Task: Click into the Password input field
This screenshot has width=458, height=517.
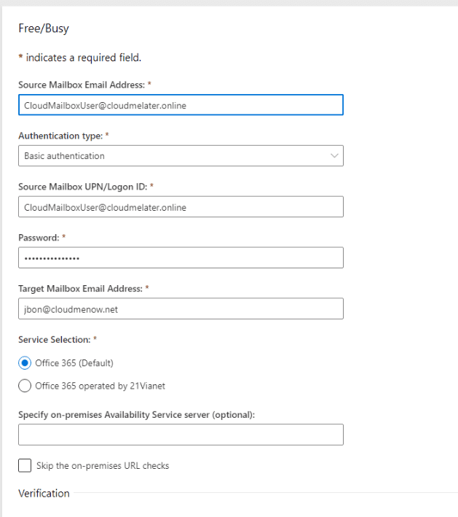Action: pyautogui.click(x=180, y=258)
